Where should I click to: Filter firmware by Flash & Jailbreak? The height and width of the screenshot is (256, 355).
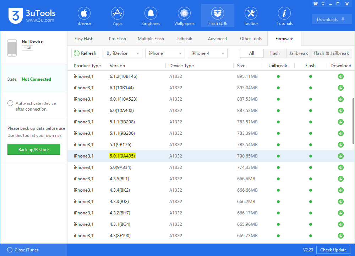(x=331, y=53)
